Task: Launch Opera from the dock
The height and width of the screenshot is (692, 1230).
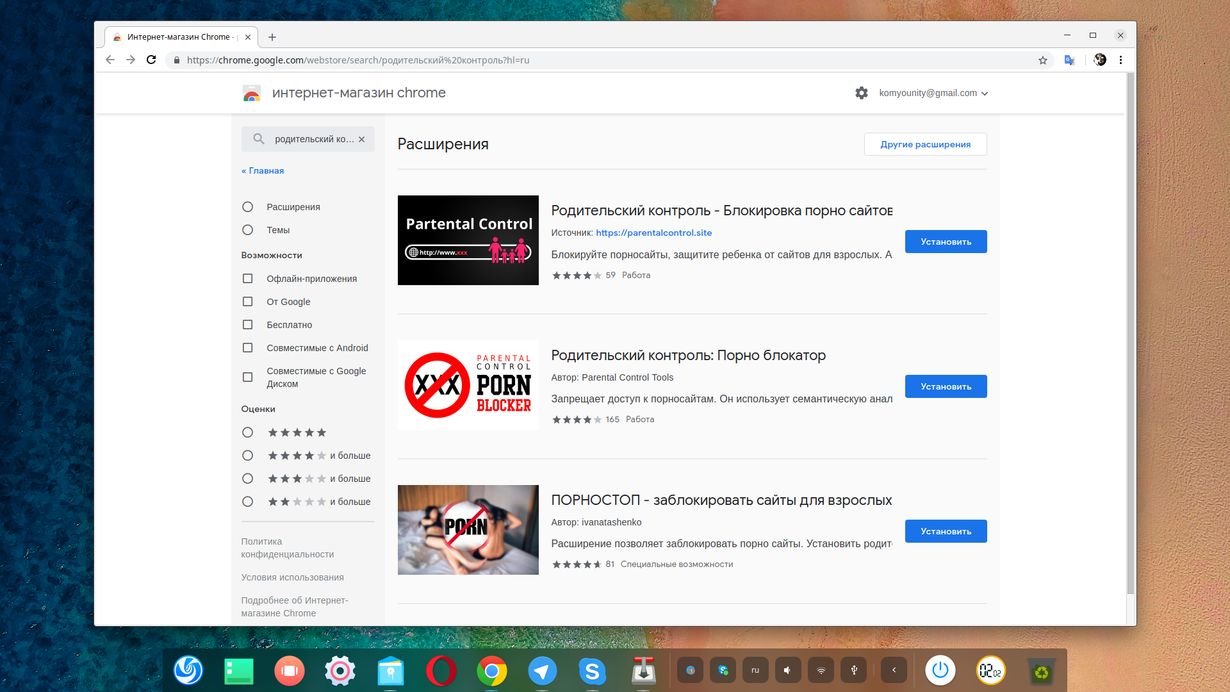Action: tap(441, 671)
